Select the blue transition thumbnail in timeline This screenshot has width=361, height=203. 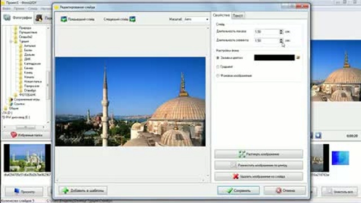(340, 158)
